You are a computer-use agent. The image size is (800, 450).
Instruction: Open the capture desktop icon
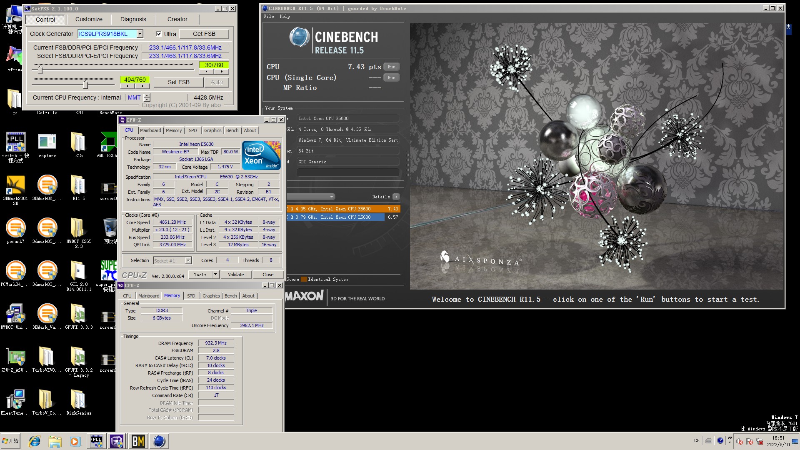click(x=47, y=145)
